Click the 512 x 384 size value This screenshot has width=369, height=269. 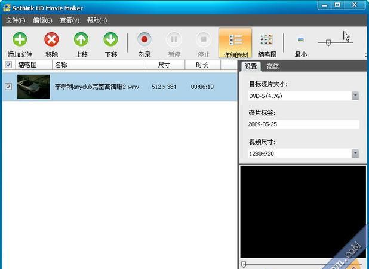pyautogui.click(x=164, y=87)
